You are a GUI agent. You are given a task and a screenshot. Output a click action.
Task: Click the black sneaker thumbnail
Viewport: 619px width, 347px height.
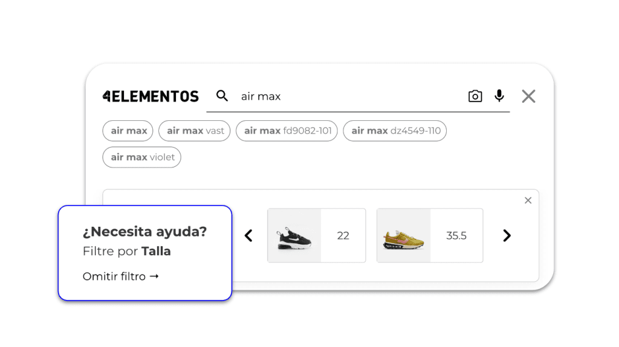294,236
